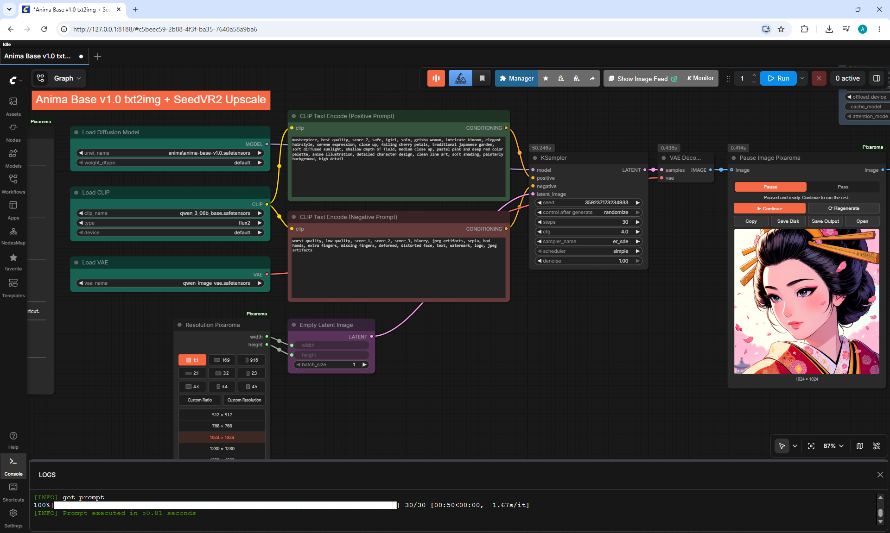Click the positive prompt text area
This screenshot has width=890, height=533.
398,166
